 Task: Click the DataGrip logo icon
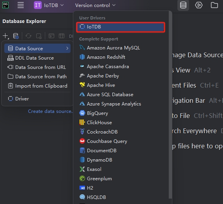point(5,5)
